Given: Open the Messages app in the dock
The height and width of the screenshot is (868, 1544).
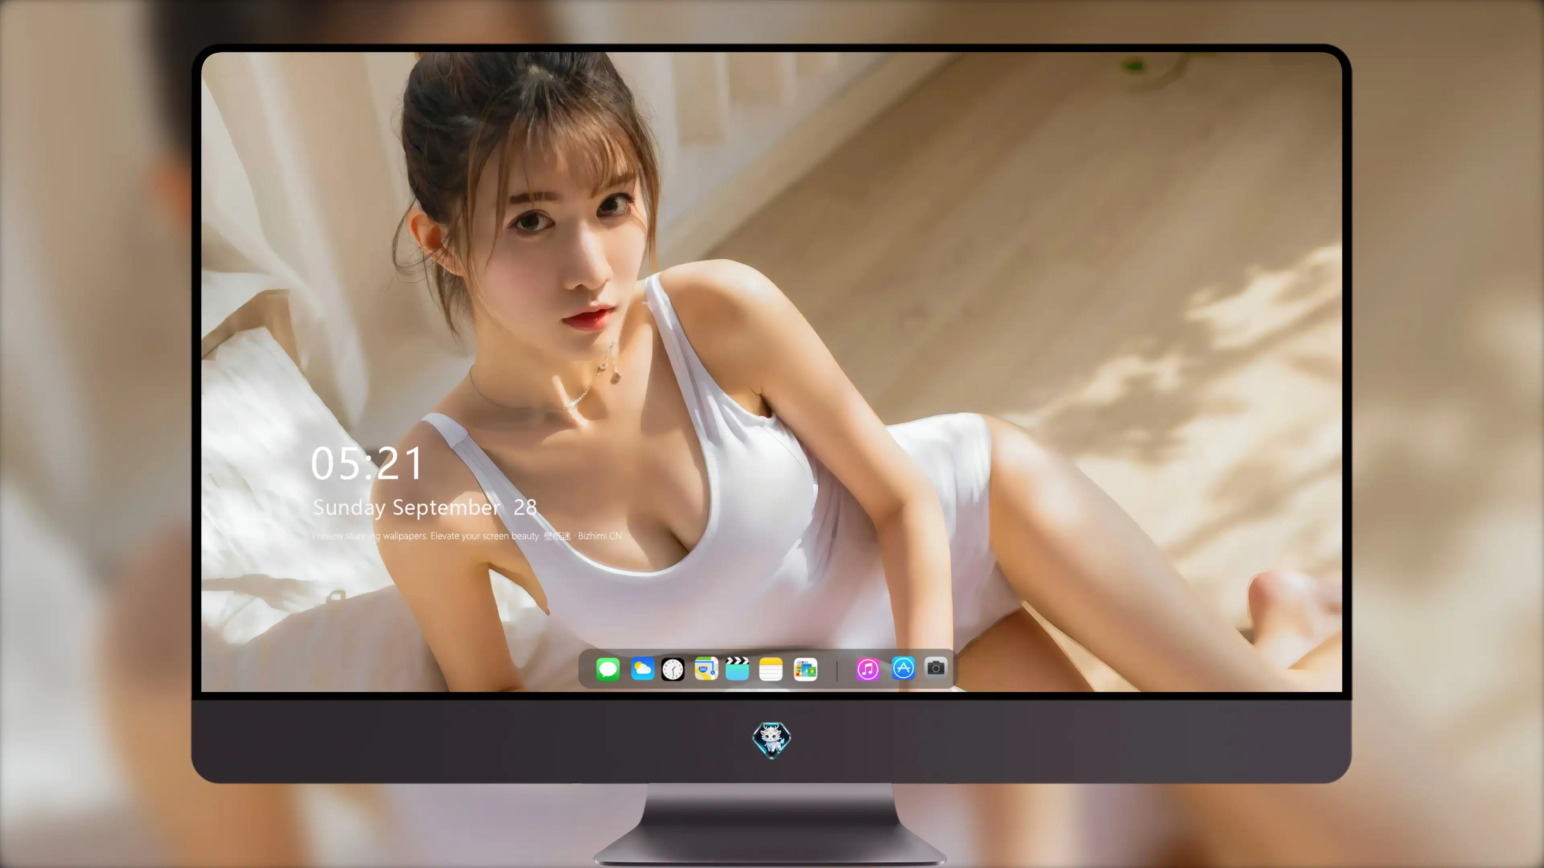Looking at the screenshot, I should [608, 669].
